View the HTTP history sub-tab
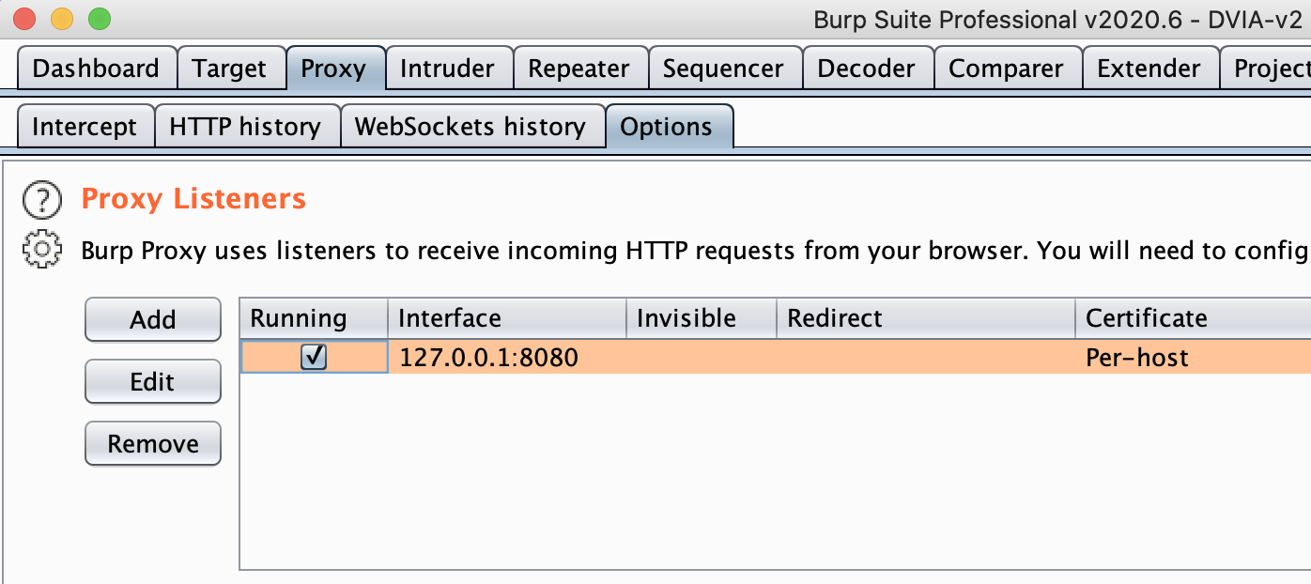This screenshot has width=1311, height=584. (x=245, y=127)
